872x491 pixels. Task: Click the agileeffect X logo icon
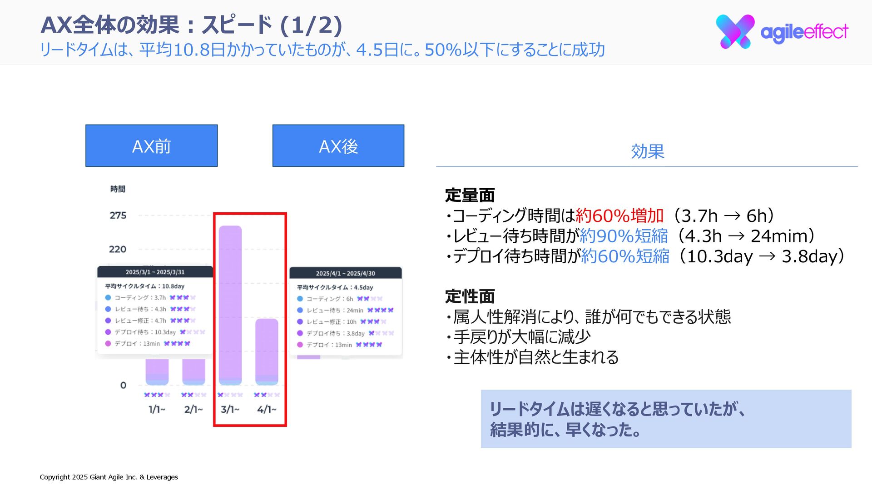(735, 31)
